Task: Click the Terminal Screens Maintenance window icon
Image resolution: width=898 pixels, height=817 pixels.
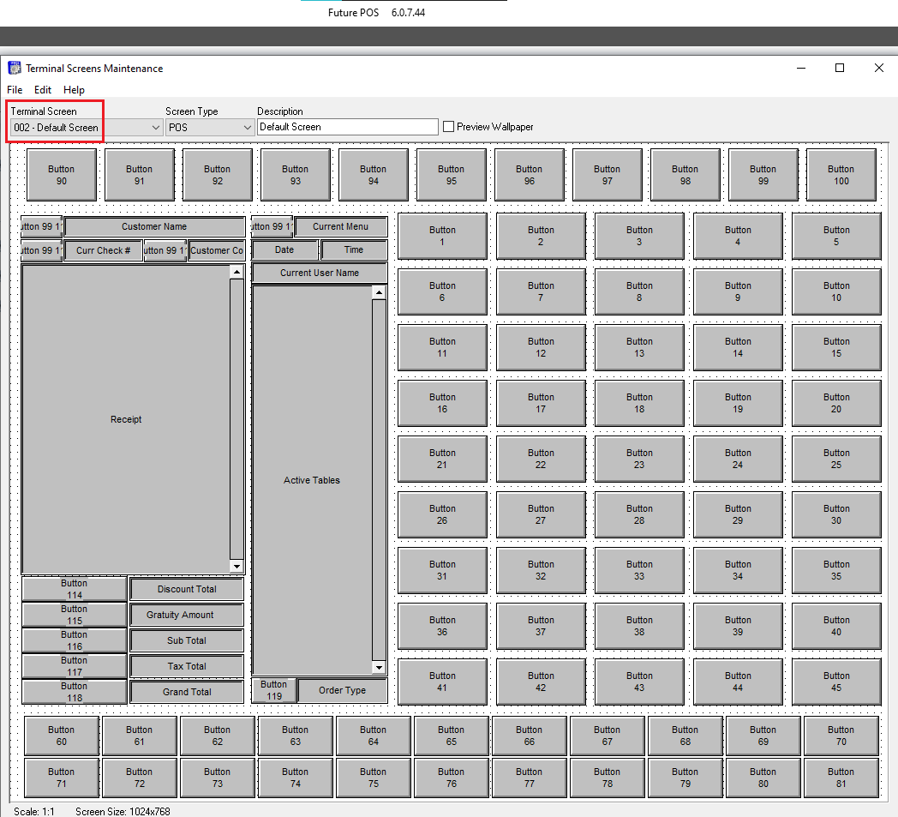Action: [x=15, y=69]
